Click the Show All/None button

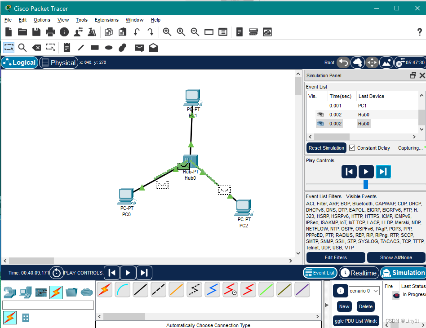pos(396,257)
